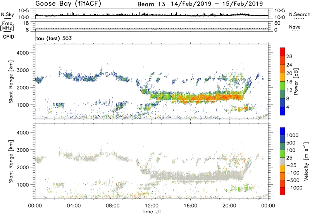Click the blue bottom segment of Power colorbar
Image resolution: width=310 pixels, height=214 pixels.
tap(282, 111)
